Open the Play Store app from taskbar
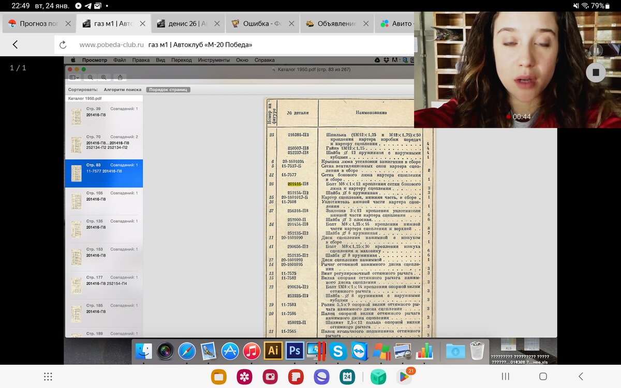 click(404, 377)
